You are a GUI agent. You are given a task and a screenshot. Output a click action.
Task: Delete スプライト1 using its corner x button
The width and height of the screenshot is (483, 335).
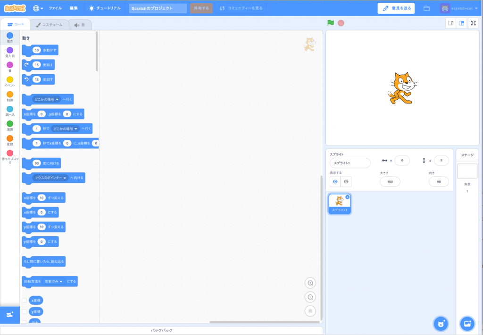[348, 197]
